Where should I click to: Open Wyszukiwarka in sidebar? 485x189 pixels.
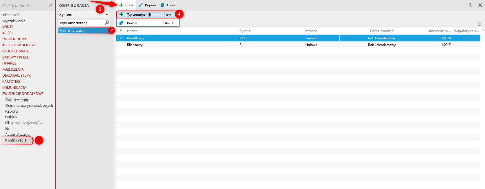click(x=14, y=21)
